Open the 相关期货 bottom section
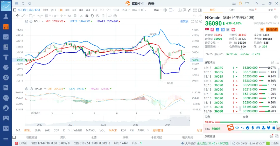Image resolution: width=280 pixels, height=146 pixels. click(x=187, y=137)
